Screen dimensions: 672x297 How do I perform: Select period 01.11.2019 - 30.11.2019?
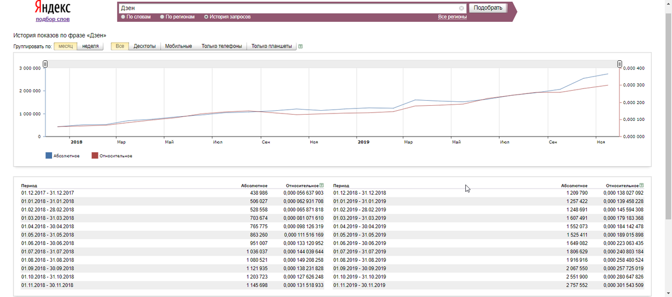[360, 285]
